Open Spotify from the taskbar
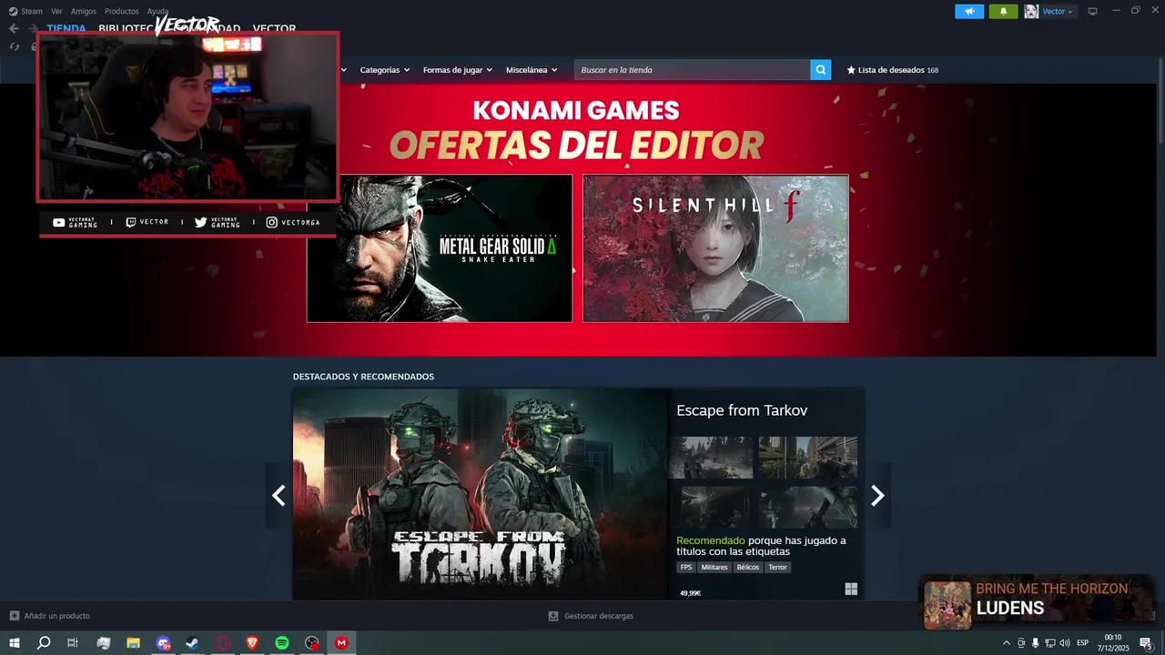The image size is (1165, 655). point(282,643)
